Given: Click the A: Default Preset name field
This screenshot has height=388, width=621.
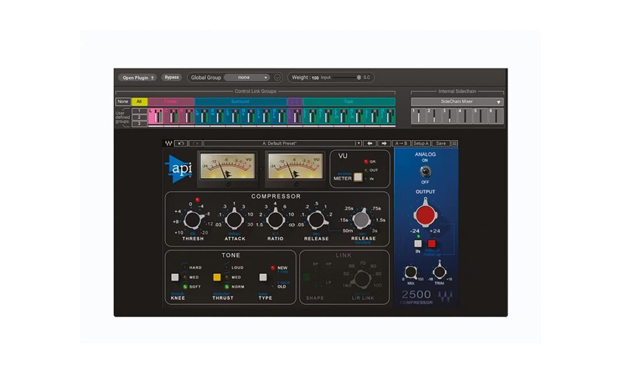Looking at the screenshot, I should (279, 143).
